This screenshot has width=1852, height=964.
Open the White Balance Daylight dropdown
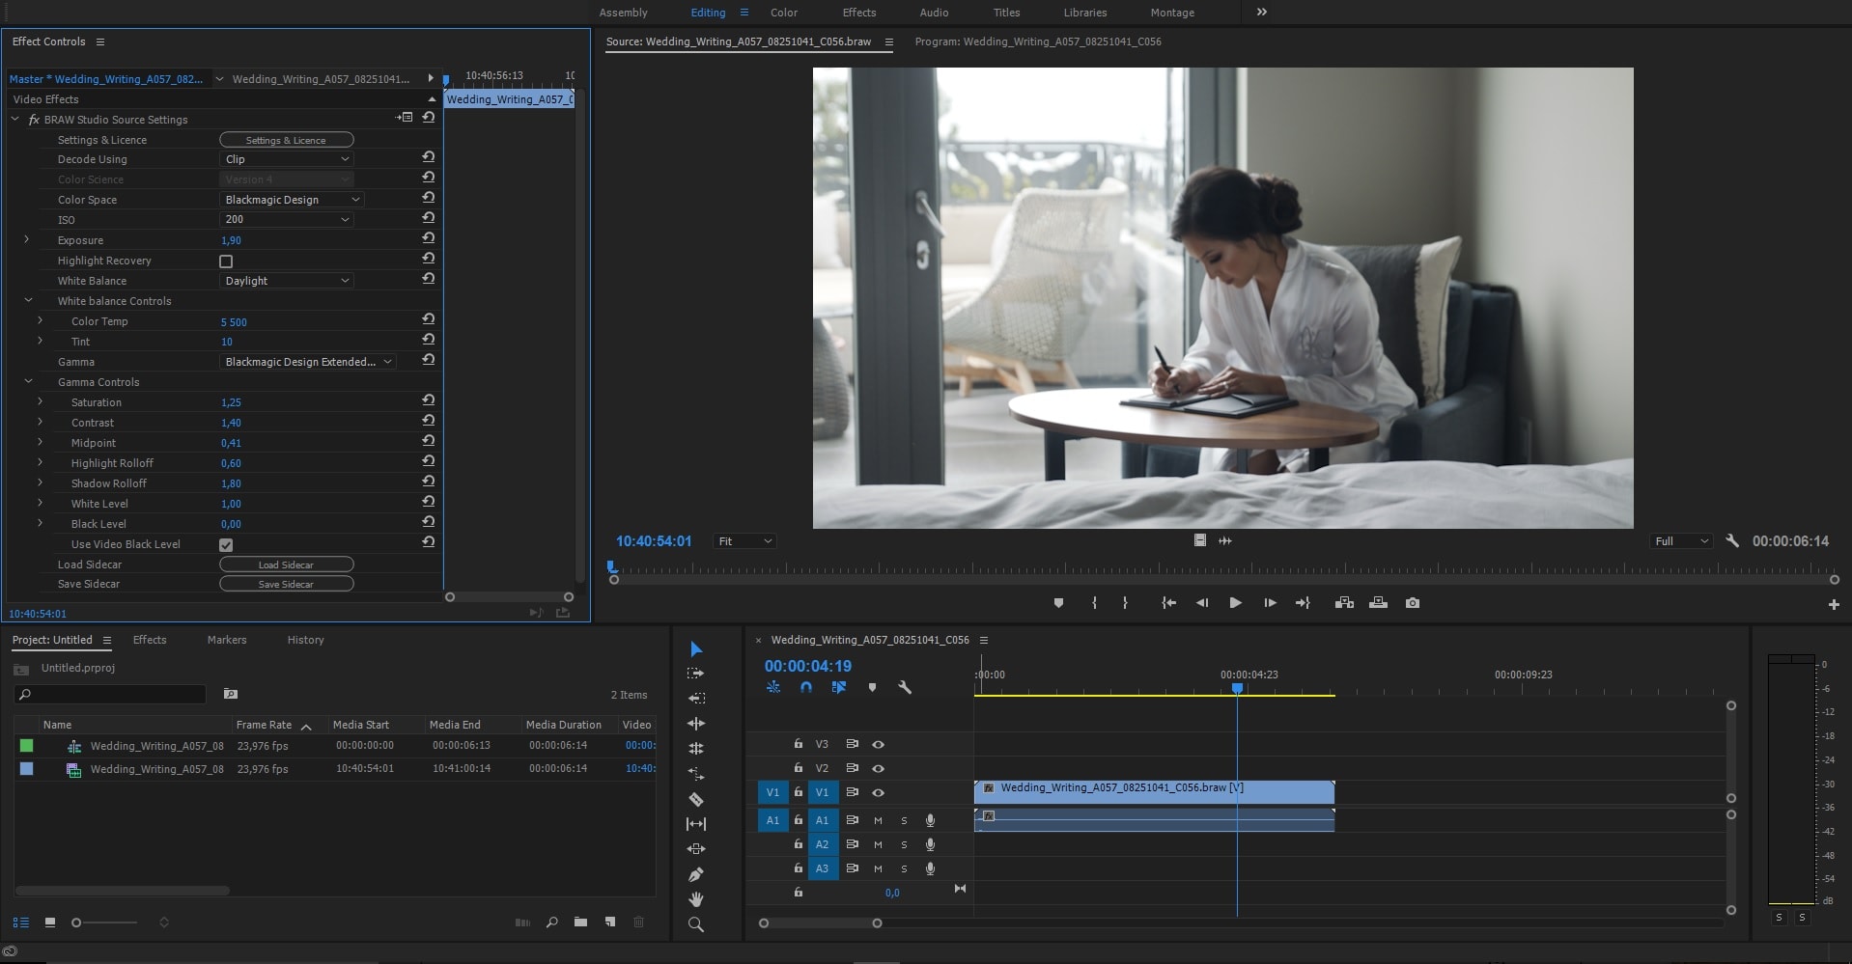coord(287,281)
